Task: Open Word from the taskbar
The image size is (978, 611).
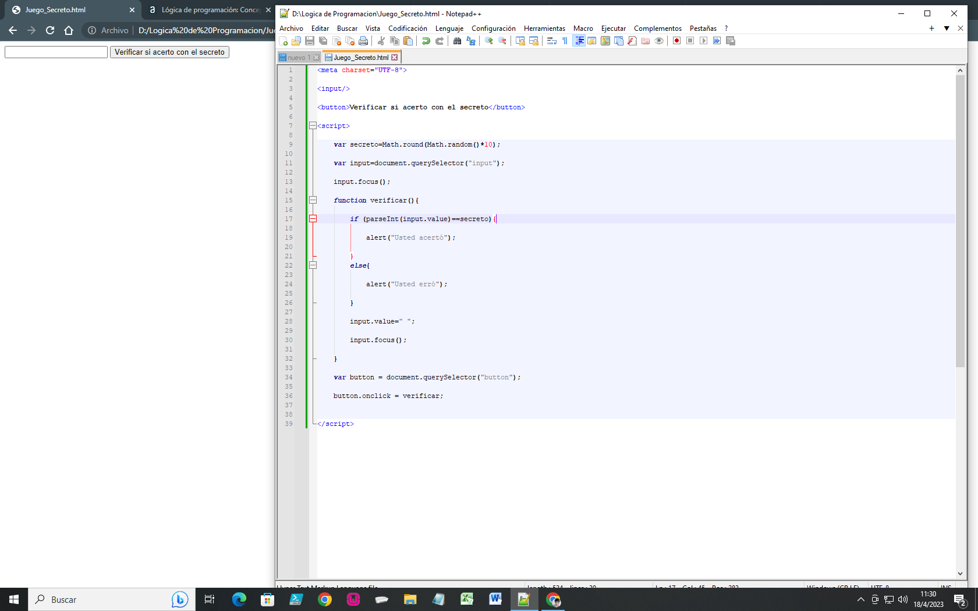Action: point(495,599)
